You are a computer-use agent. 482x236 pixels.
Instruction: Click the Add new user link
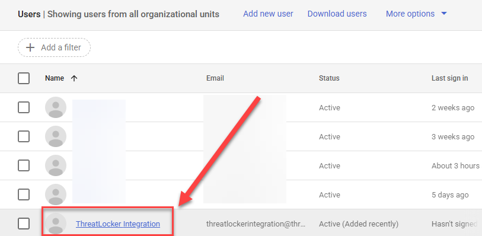(268, 14)
